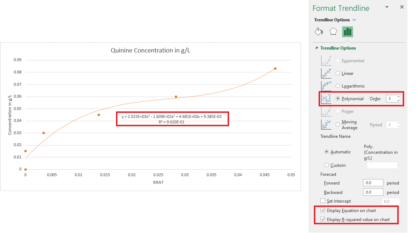419x233 pixels.
Task: Uncheck Display R-squared value on chart
Action: click(323, 219)
